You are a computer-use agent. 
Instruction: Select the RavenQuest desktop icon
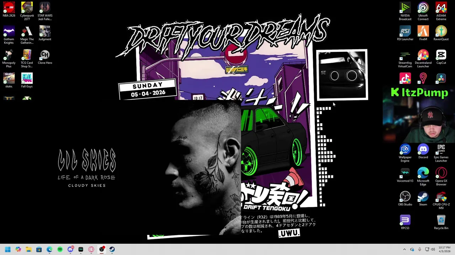coord(441,33)
